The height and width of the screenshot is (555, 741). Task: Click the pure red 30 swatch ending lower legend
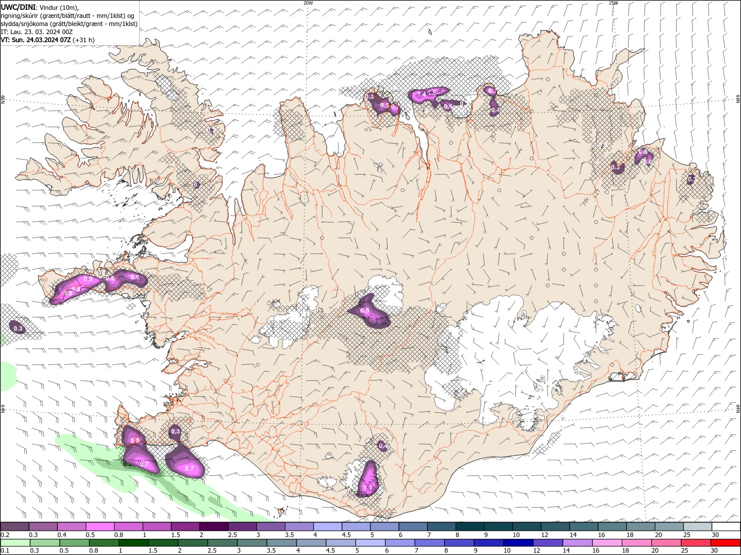coord(725,543)
